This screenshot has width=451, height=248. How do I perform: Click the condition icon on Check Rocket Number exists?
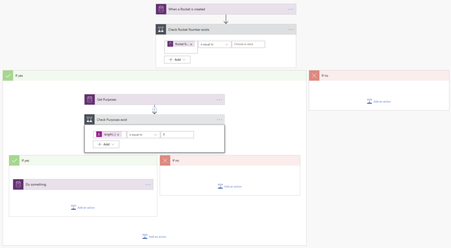(161, 30)
